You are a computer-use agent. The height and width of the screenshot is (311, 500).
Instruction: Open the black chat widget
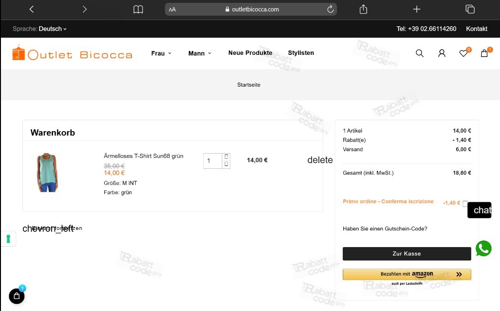[479, 210]
